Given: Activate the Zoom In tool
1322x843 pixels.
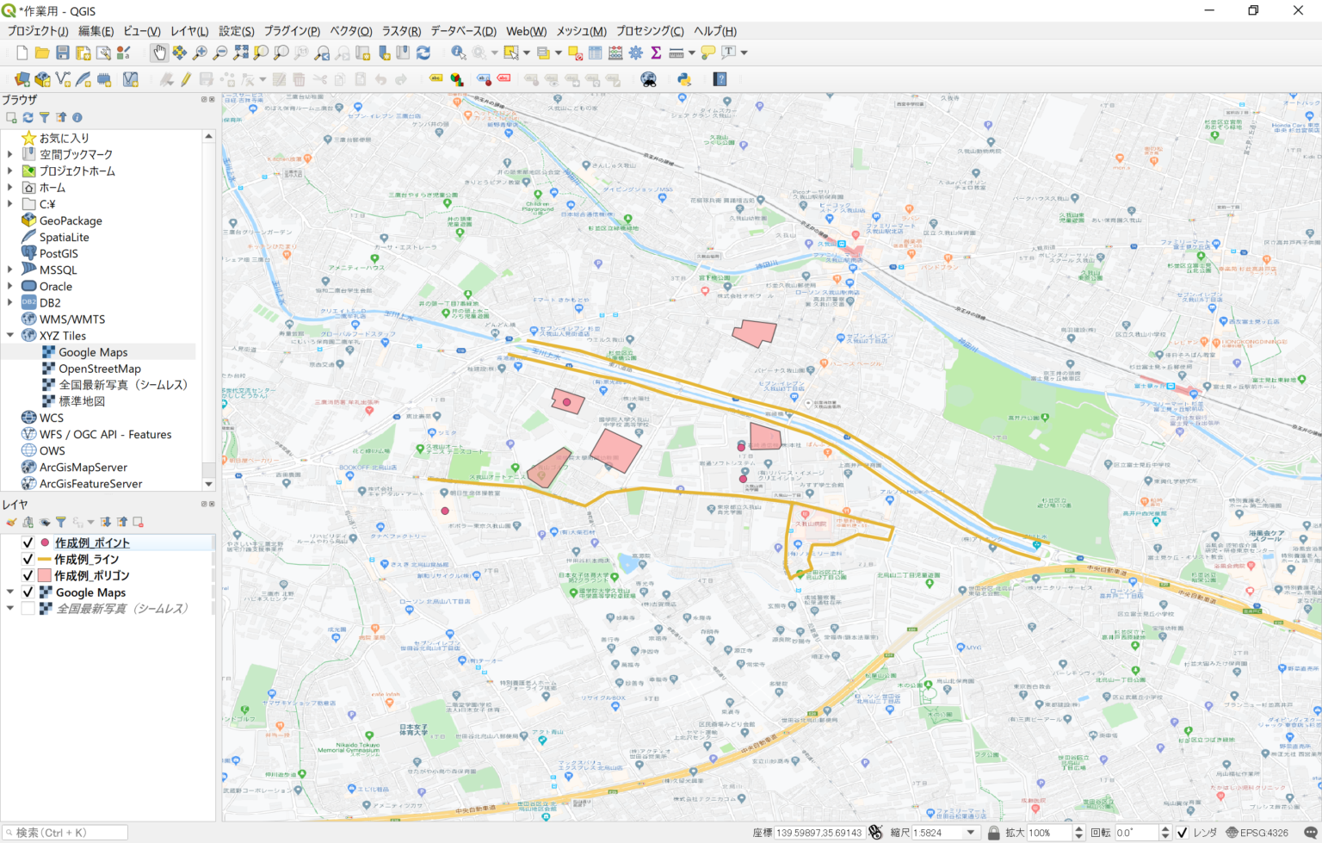Looking at the screenshot, I should click(x=200, y=53).
